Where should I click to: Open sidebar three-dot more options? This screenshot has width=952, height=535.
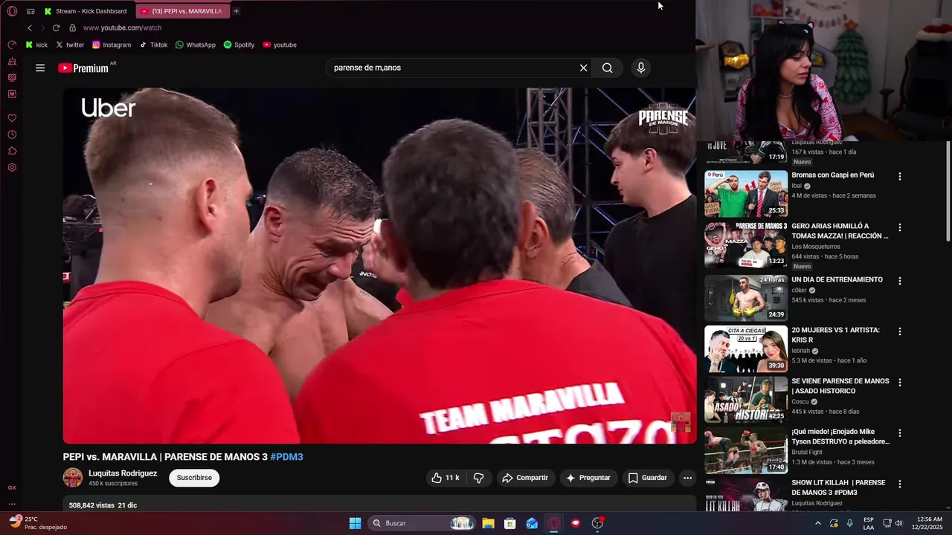click(x=12, y=504)
